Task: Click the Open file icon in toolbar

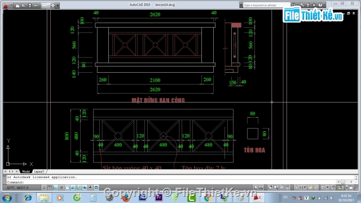Action: [24, 6]
